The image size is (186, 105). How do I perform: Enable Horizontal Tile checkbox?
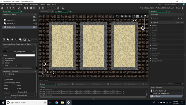pos(3,58)
